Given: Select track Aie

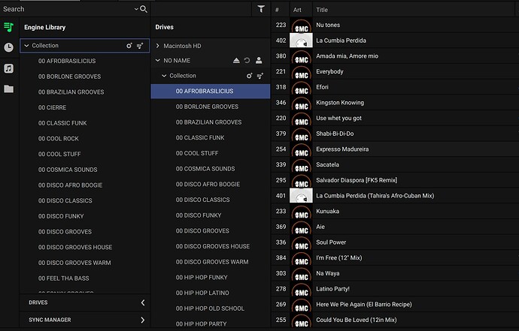Looking at the screenshot, I should pos(320,227).
